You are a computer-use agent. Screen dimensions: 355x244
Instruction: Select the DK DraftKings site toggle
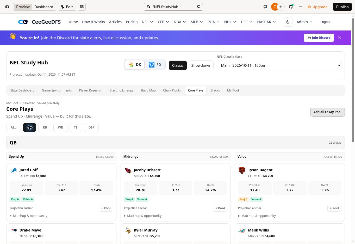point(135,65)
